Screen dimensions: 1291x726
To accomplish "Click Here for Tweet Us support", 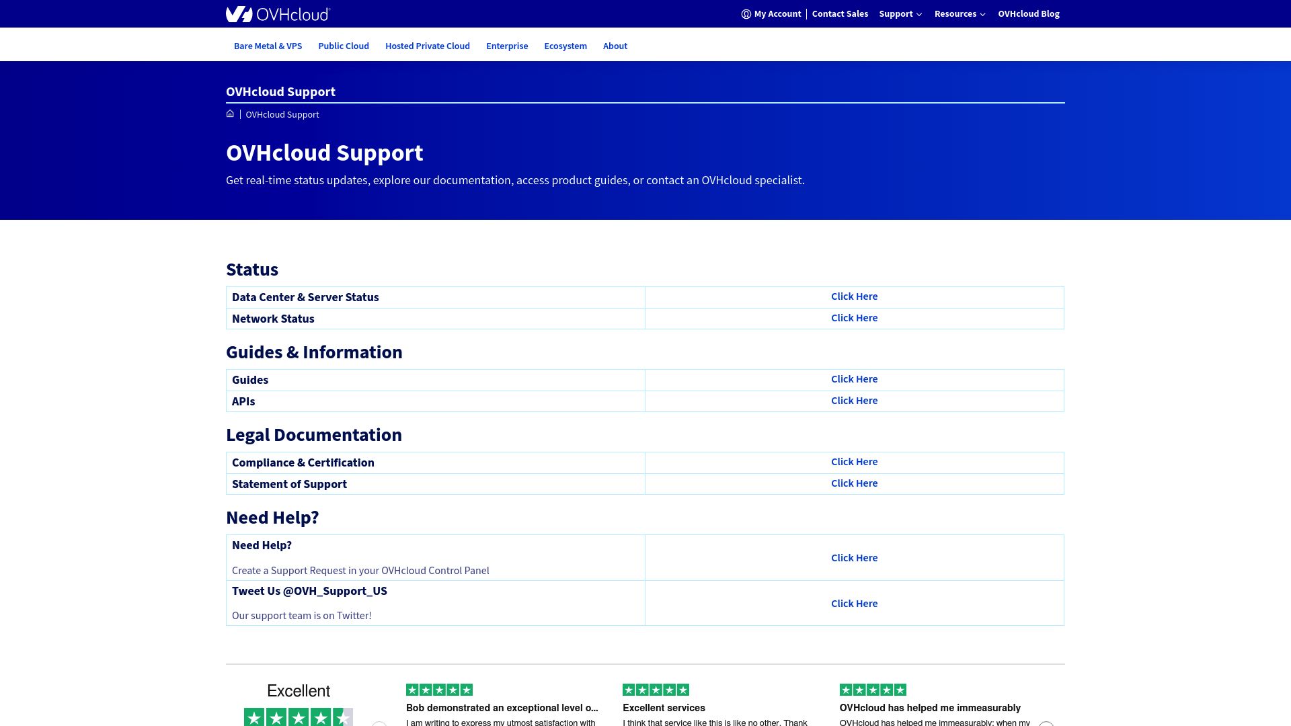I will tap(854, 604).
